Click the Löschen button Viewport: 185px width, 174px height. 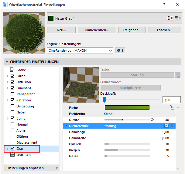(164, 30)
